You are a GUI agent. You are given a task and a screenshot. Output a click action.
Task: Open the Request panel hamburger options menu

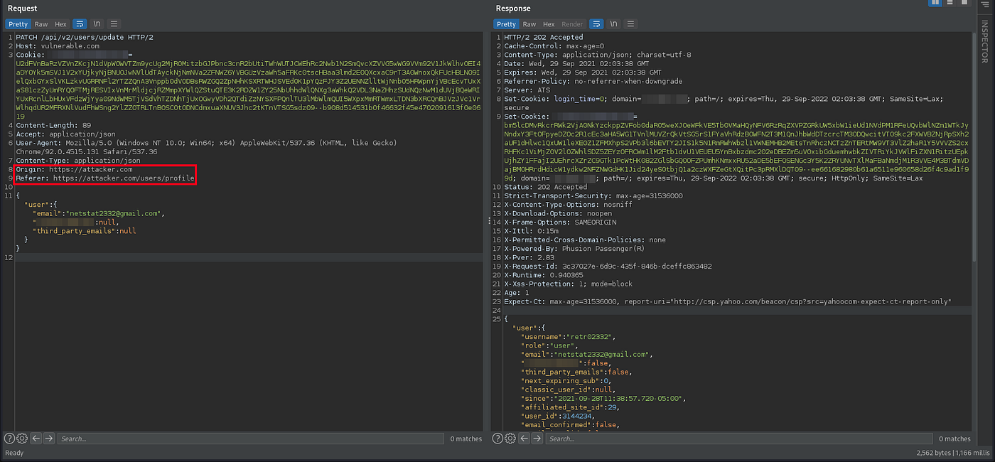click(x=114, y=24)
